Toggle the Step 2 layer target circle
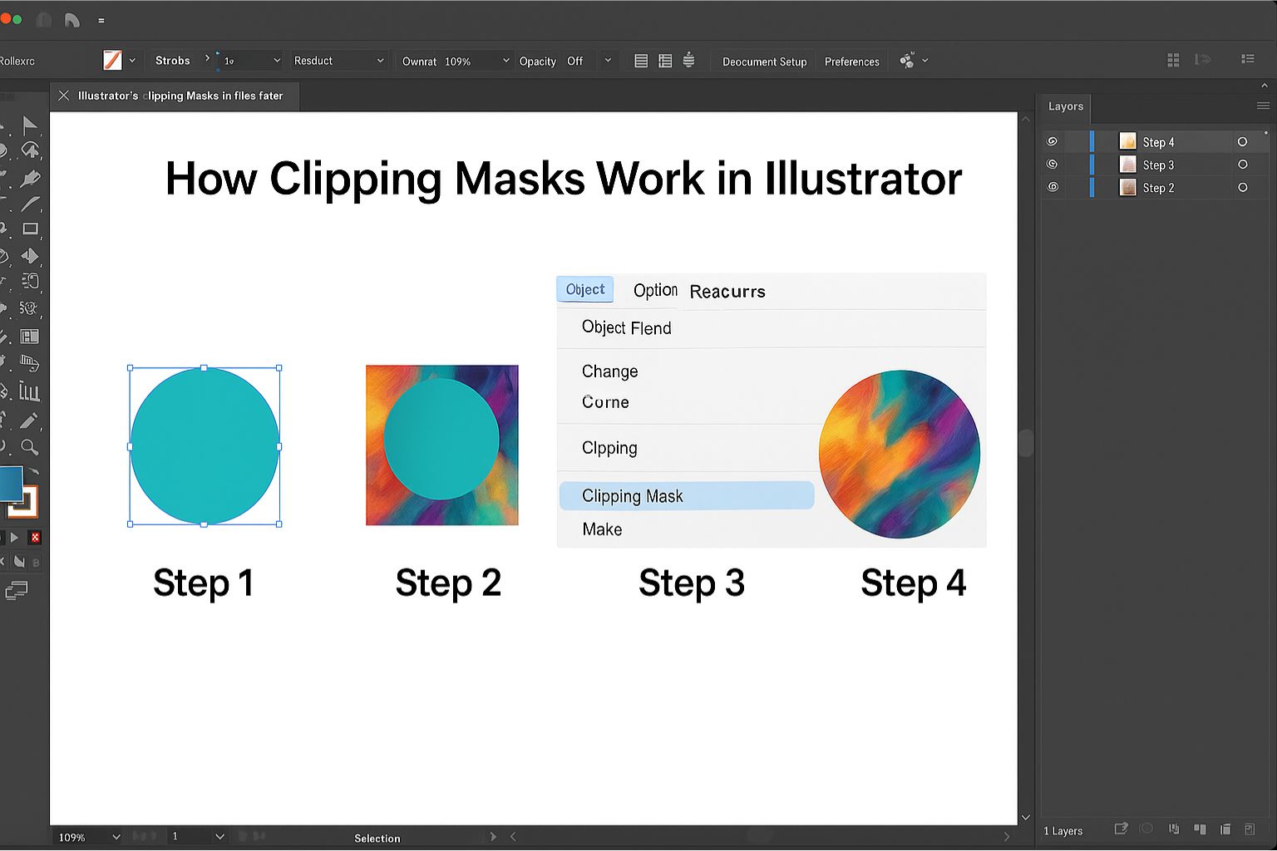 pos(1242,188)
